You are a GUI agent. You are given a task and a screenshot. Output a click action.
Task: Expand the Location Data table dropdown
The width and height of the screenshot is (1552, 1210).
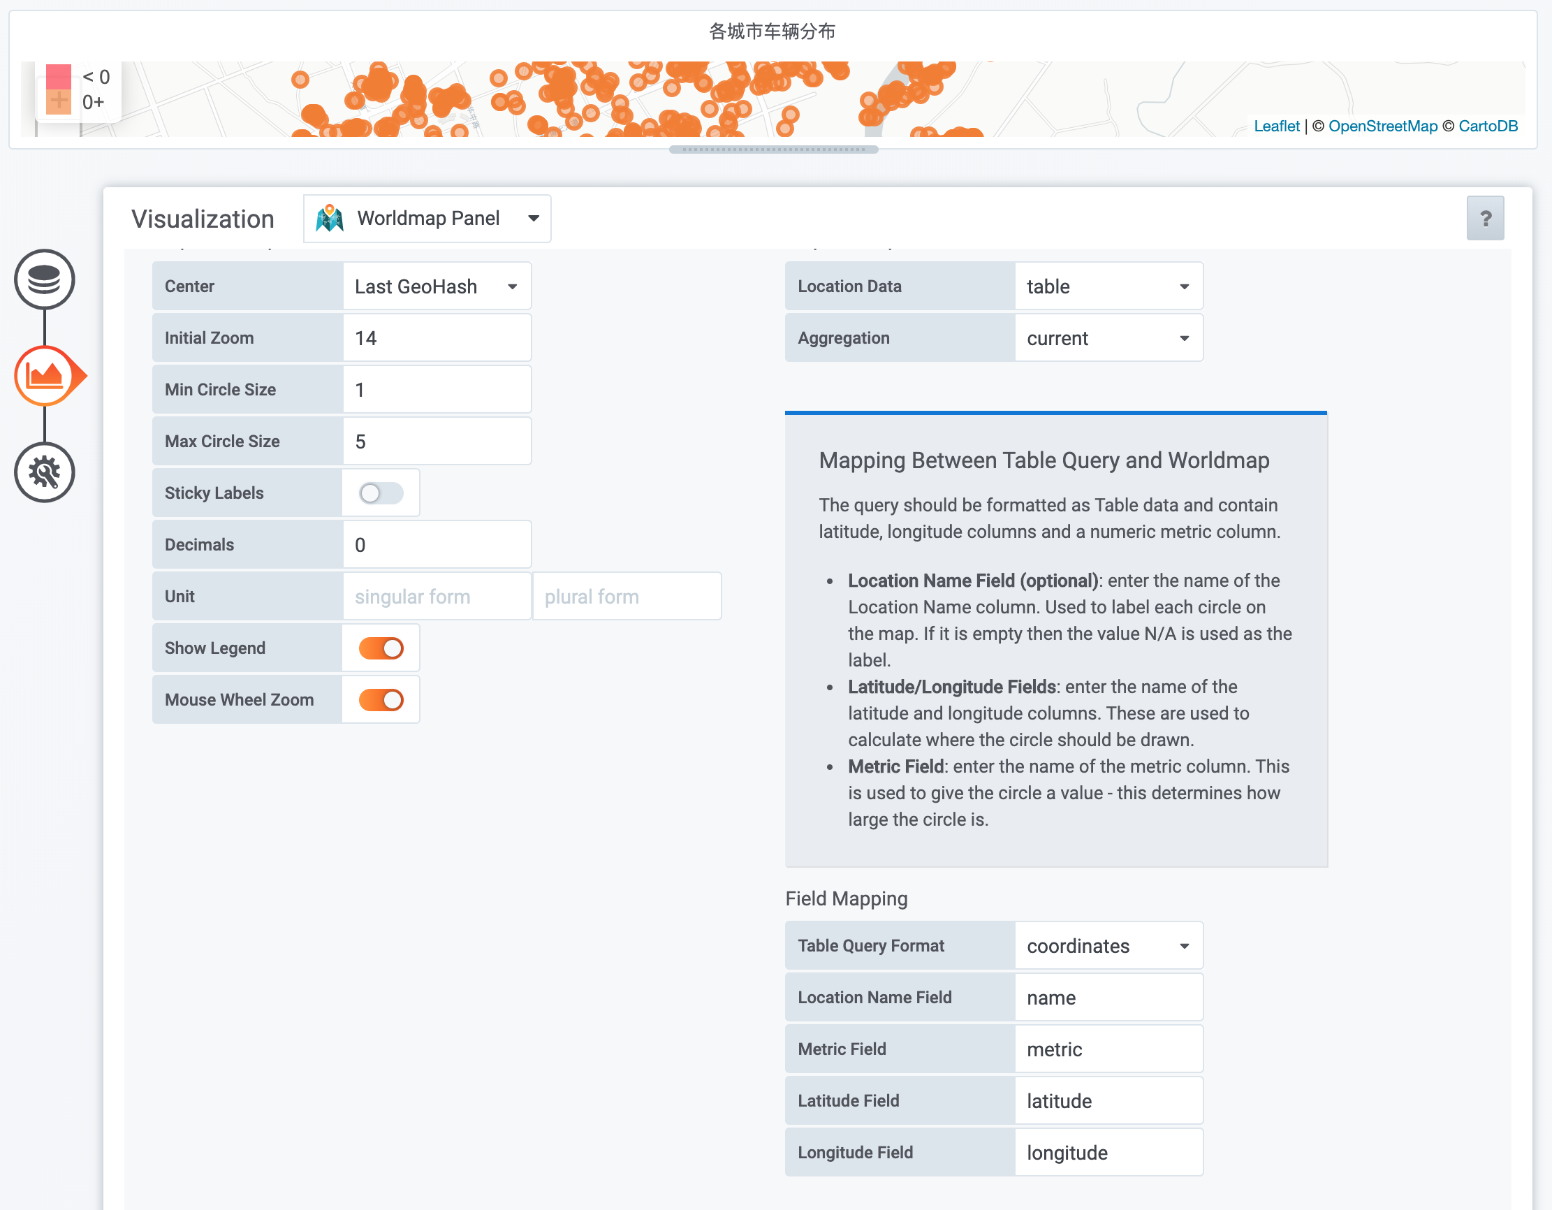click(x=1107, y=286)
